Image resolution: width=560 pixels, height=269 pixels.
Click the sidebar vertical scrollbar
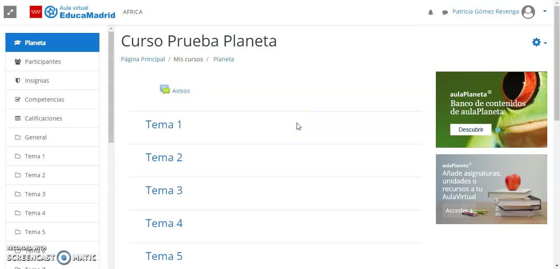point(111,86)
